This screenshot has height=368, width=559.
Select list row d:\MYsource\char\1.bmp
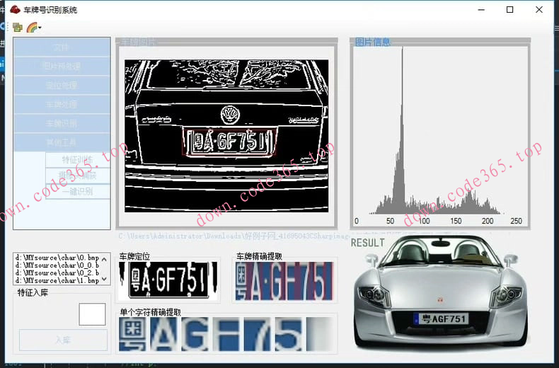57,281
